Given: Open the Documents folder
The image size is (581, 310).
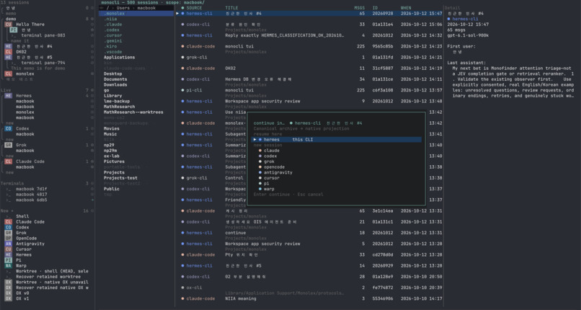Looking at the screenshot, I should (115, 79).
